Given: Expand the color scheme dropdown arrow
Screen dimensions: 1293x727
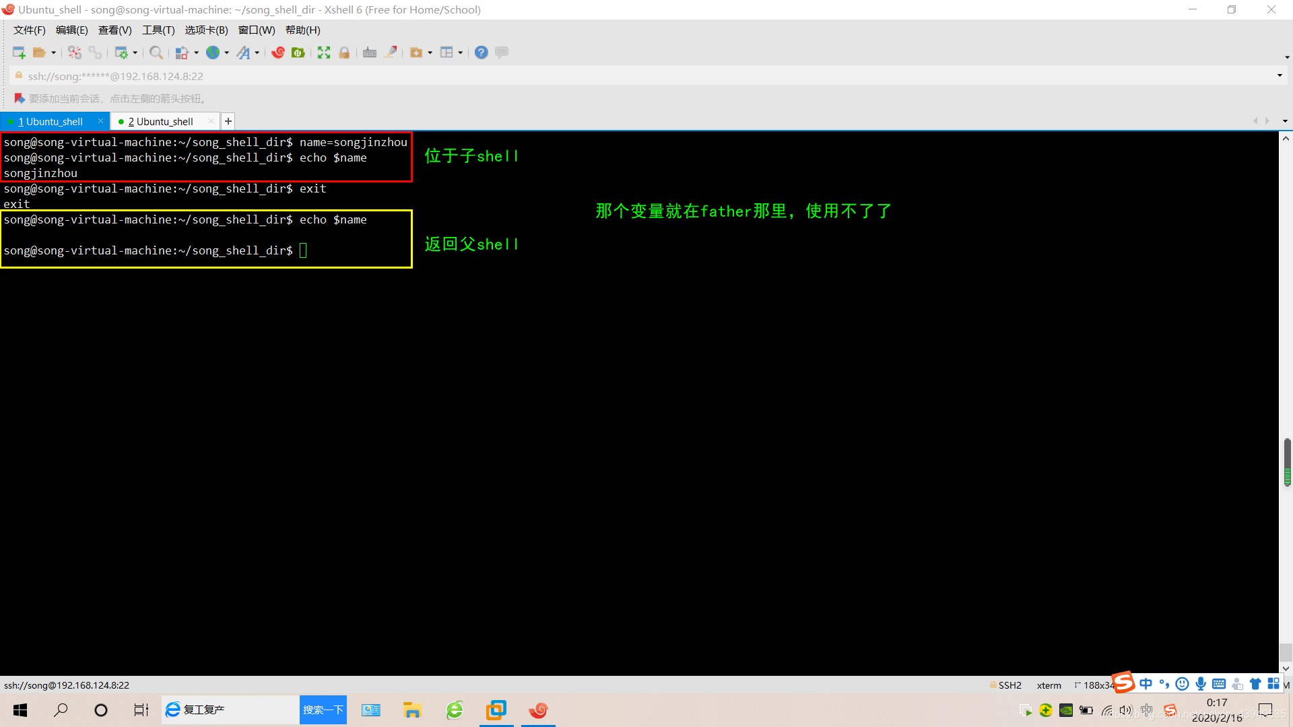Looking at the screenshot, I should [197, 53].
